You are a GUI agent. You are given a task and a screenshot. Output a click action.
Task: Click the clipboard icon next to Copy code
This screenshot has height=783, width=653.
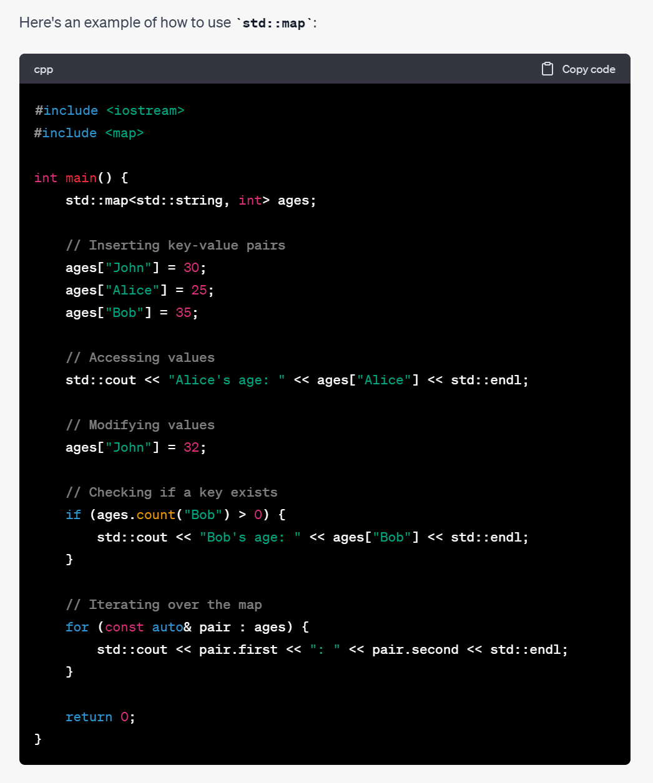pyautogui.click(x=549, y=69)
